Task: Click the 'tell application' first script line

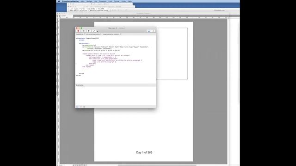Action: [x=87, y=38]
